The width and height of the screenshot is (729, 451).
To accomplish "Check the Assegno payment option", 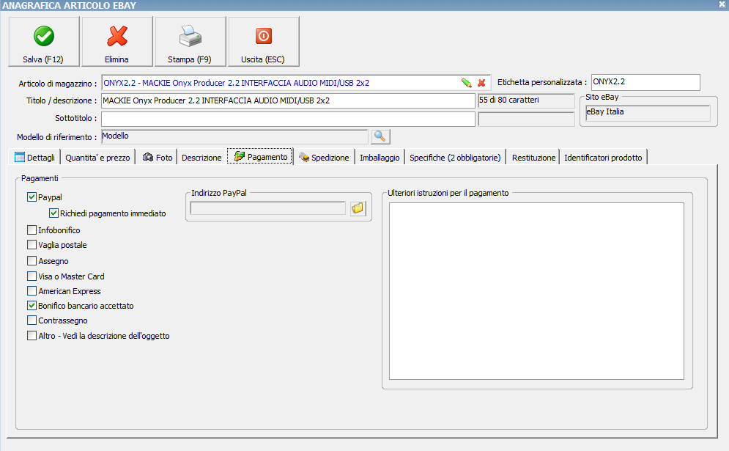I will click(32, 260).
